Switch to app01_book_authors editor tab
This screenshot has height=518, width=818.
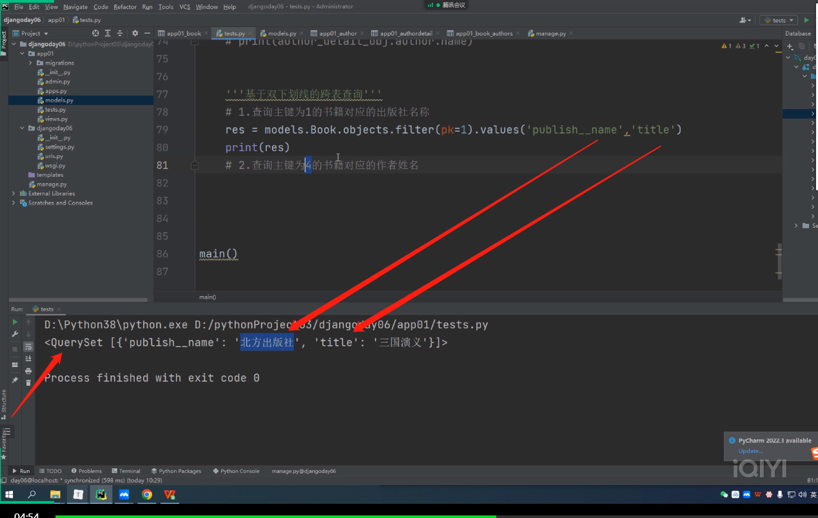coord(484,33)
